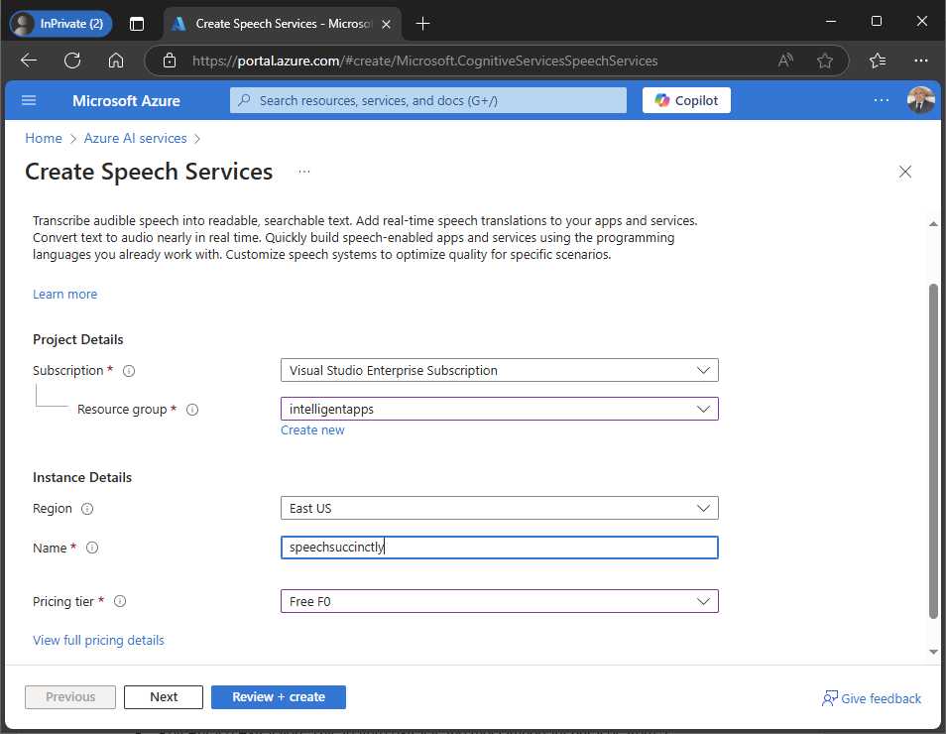Click the scroll down arrow
Image resolution: width=946 pixels, height=734 pixels.
(933, 652)
